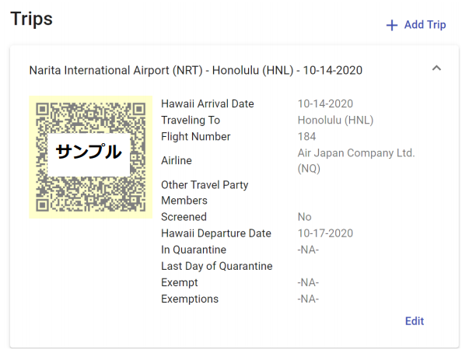Click the Flight Number value 184
This screenshot has height=357, width=469.
coord(306,137)
